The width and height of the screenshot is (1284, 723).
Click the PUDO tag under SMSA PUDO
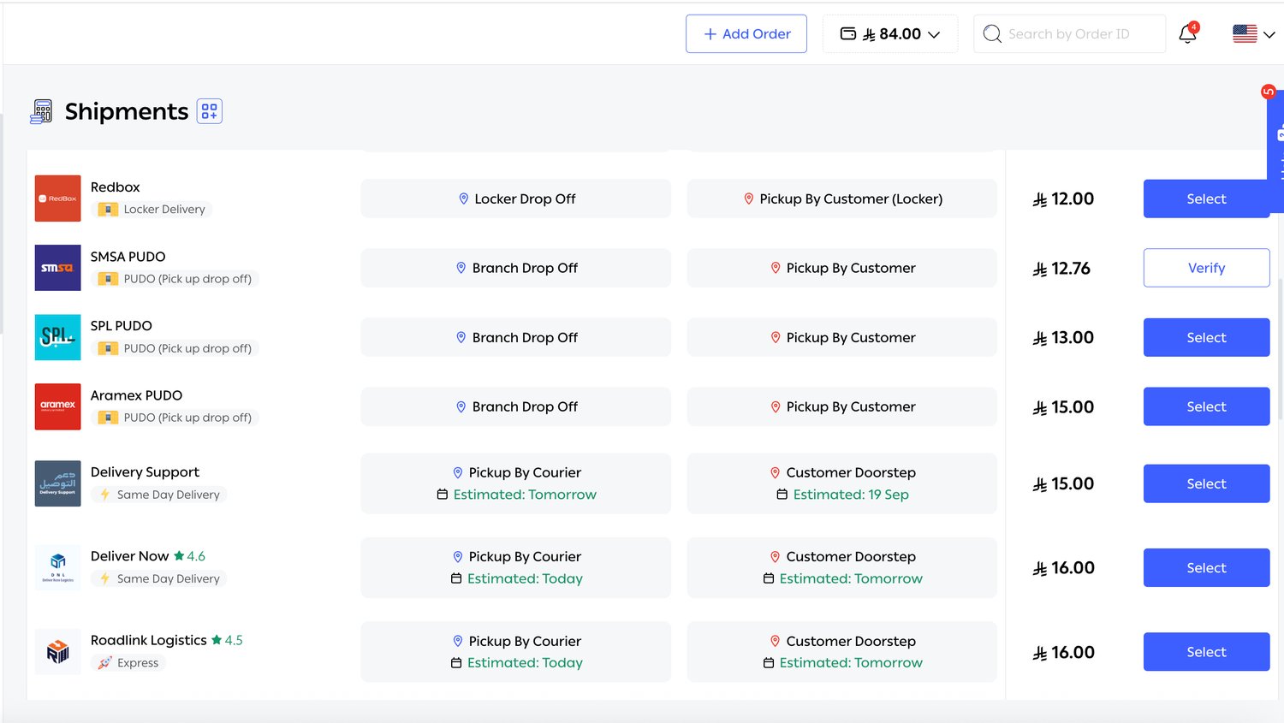click(x=175, y=279)
